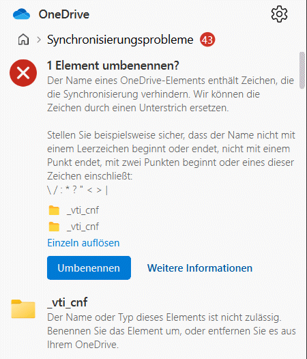This screenshot has height=359, width=307.
Task: Click the '1 Element umbenennen?' heading
Action: point(113,66)
